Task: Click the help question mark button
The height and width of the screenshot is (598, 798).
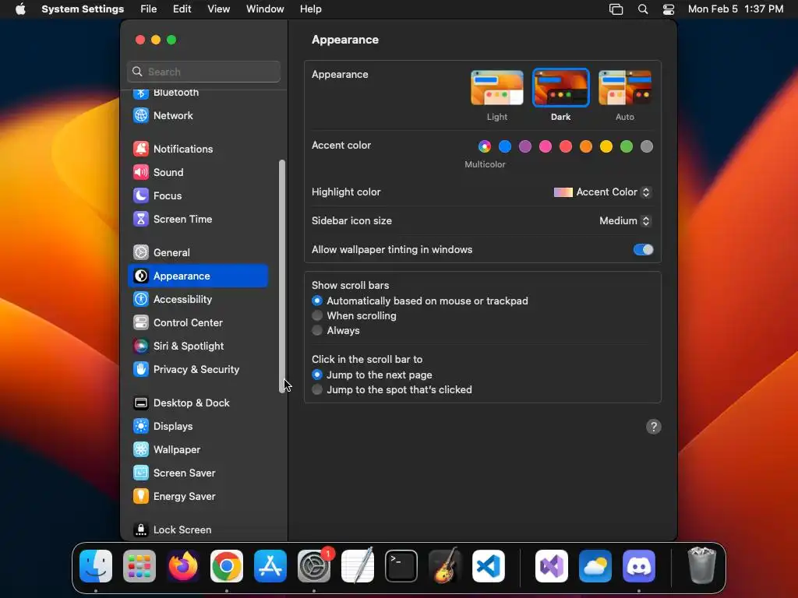Action: [x=654, y=427]
